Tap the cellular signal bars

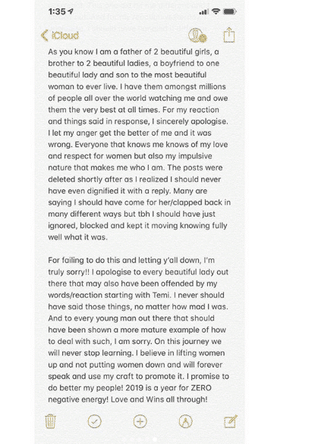tap(203, 11)
